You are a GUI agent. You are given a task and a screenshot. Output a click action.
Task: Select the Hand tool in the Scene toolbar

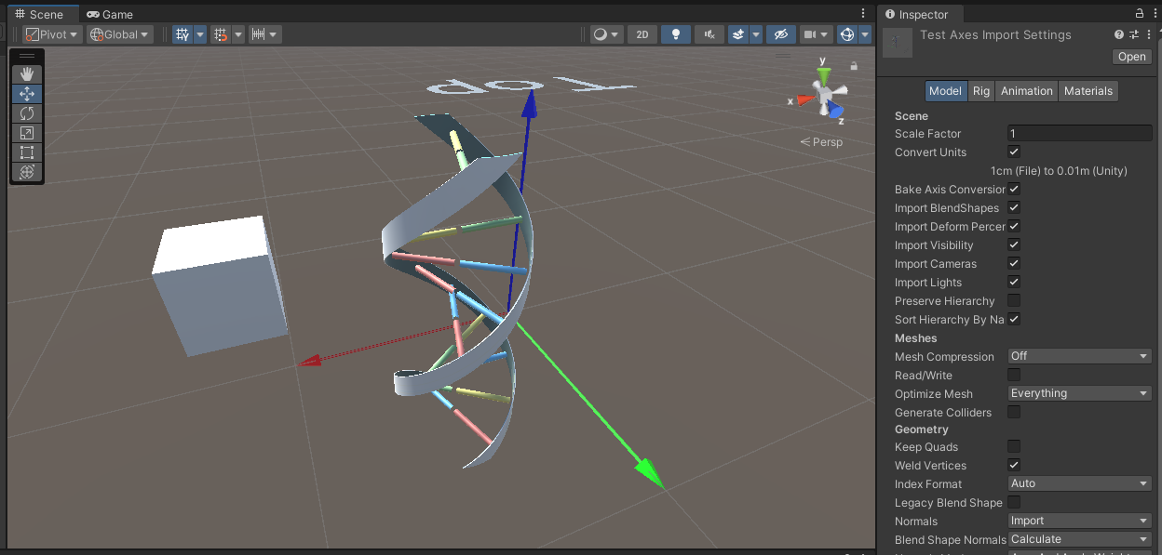[x=27, y=74]
